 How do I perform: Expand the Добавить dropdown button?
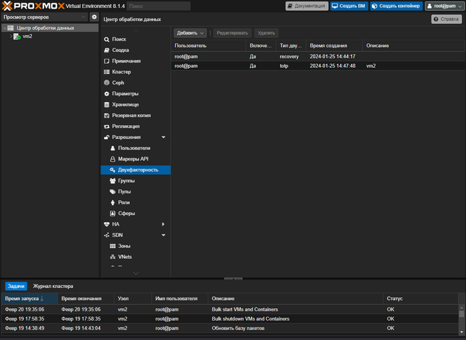tap(190, 33)
